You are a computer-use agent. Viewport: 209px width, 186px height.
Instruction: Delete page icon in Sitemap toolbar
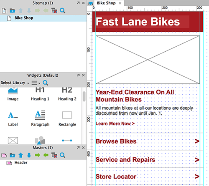54,10
